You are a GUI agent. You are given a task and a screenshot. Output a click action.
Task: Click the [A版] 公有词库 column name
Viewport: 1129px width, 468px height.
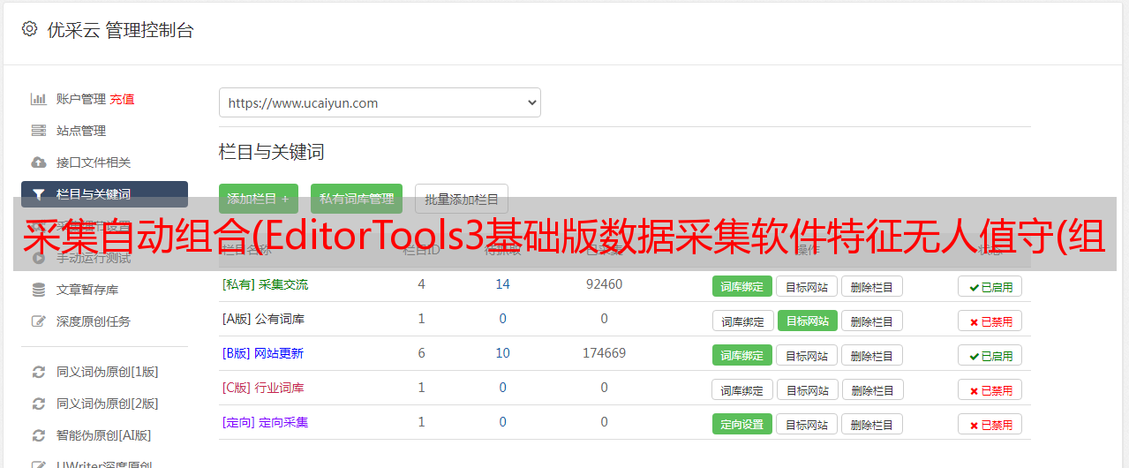[263, 319]
